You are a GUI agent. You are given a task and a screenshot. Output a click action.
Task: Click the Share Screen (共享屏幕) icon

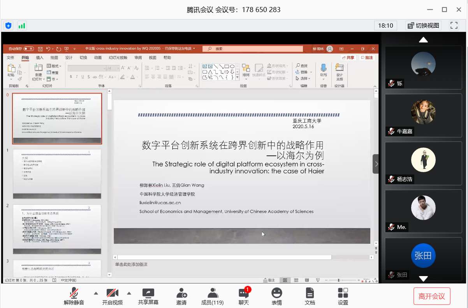pyautogui.click(x=148, y=293)
